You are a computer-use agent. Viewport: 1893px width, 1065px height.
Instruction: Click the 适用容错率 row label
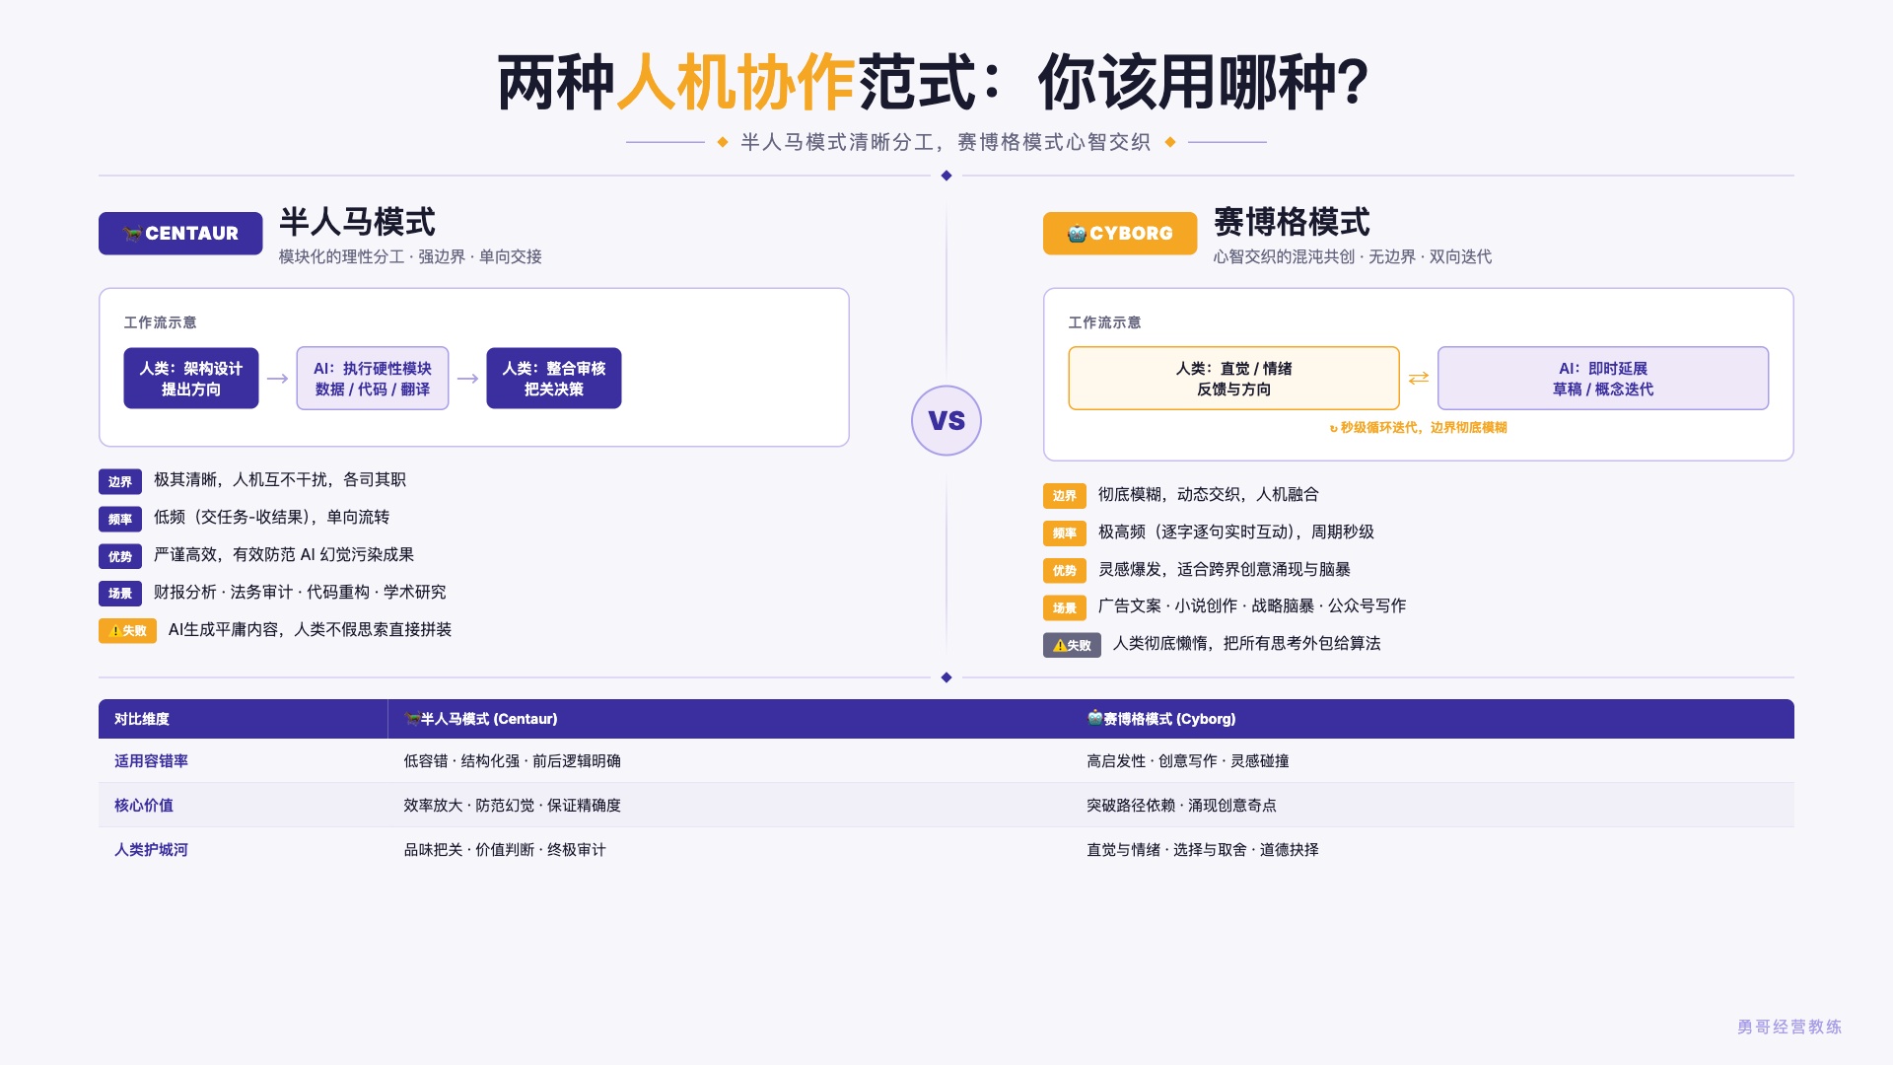pos(151,761)
